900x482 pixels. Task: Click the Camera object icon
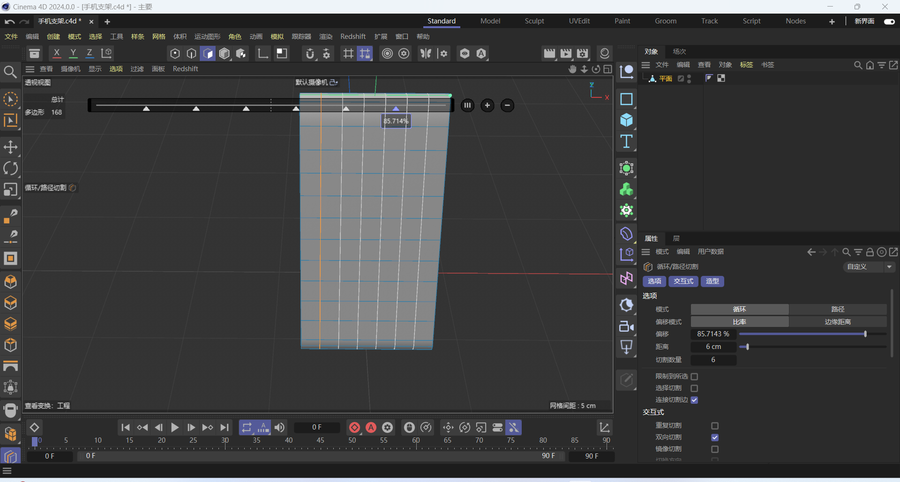click(x=626, y=326)
